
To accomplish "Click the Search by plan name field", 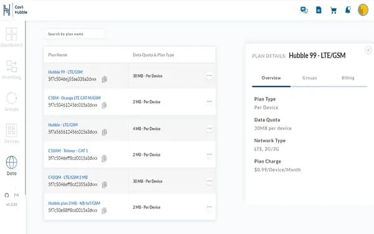I will coord(74,34).
